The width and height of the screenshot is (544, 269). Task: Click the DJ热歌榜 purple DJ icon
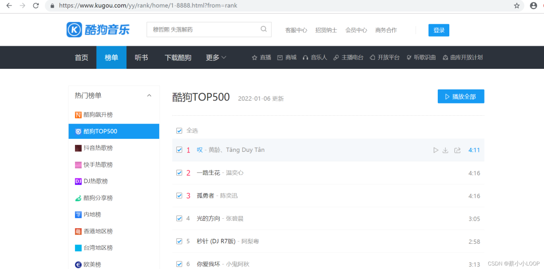pyautogui.click(x=78, y=182)
